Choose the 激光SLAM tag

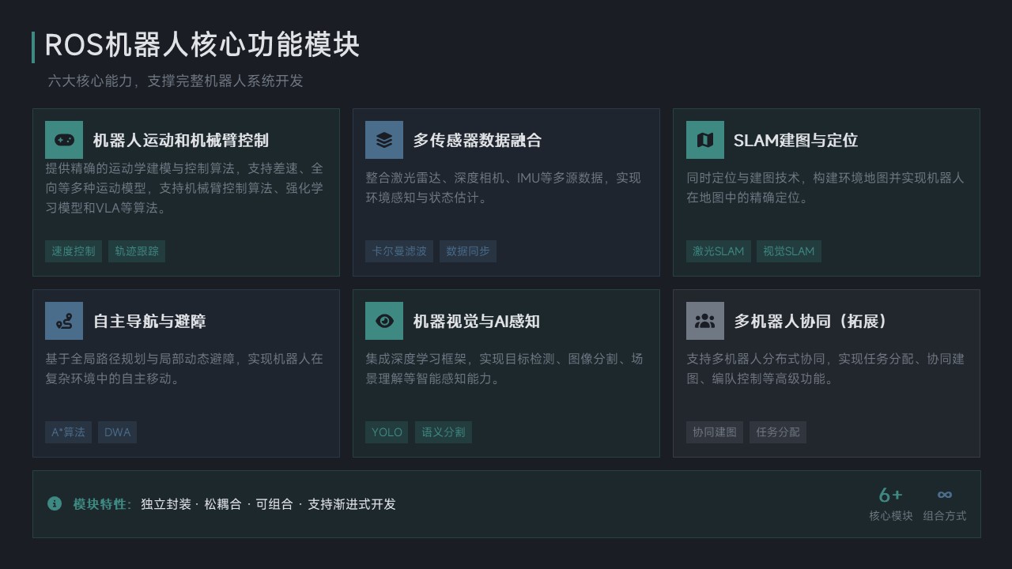click(x=719, y=251)
